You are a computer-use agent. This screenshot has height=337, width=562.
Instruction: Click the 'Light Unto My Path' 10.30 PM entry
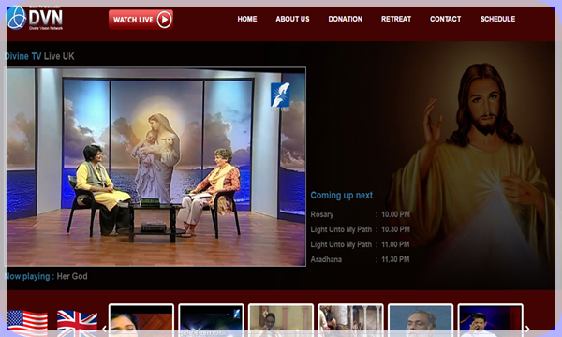coord(361,229)
